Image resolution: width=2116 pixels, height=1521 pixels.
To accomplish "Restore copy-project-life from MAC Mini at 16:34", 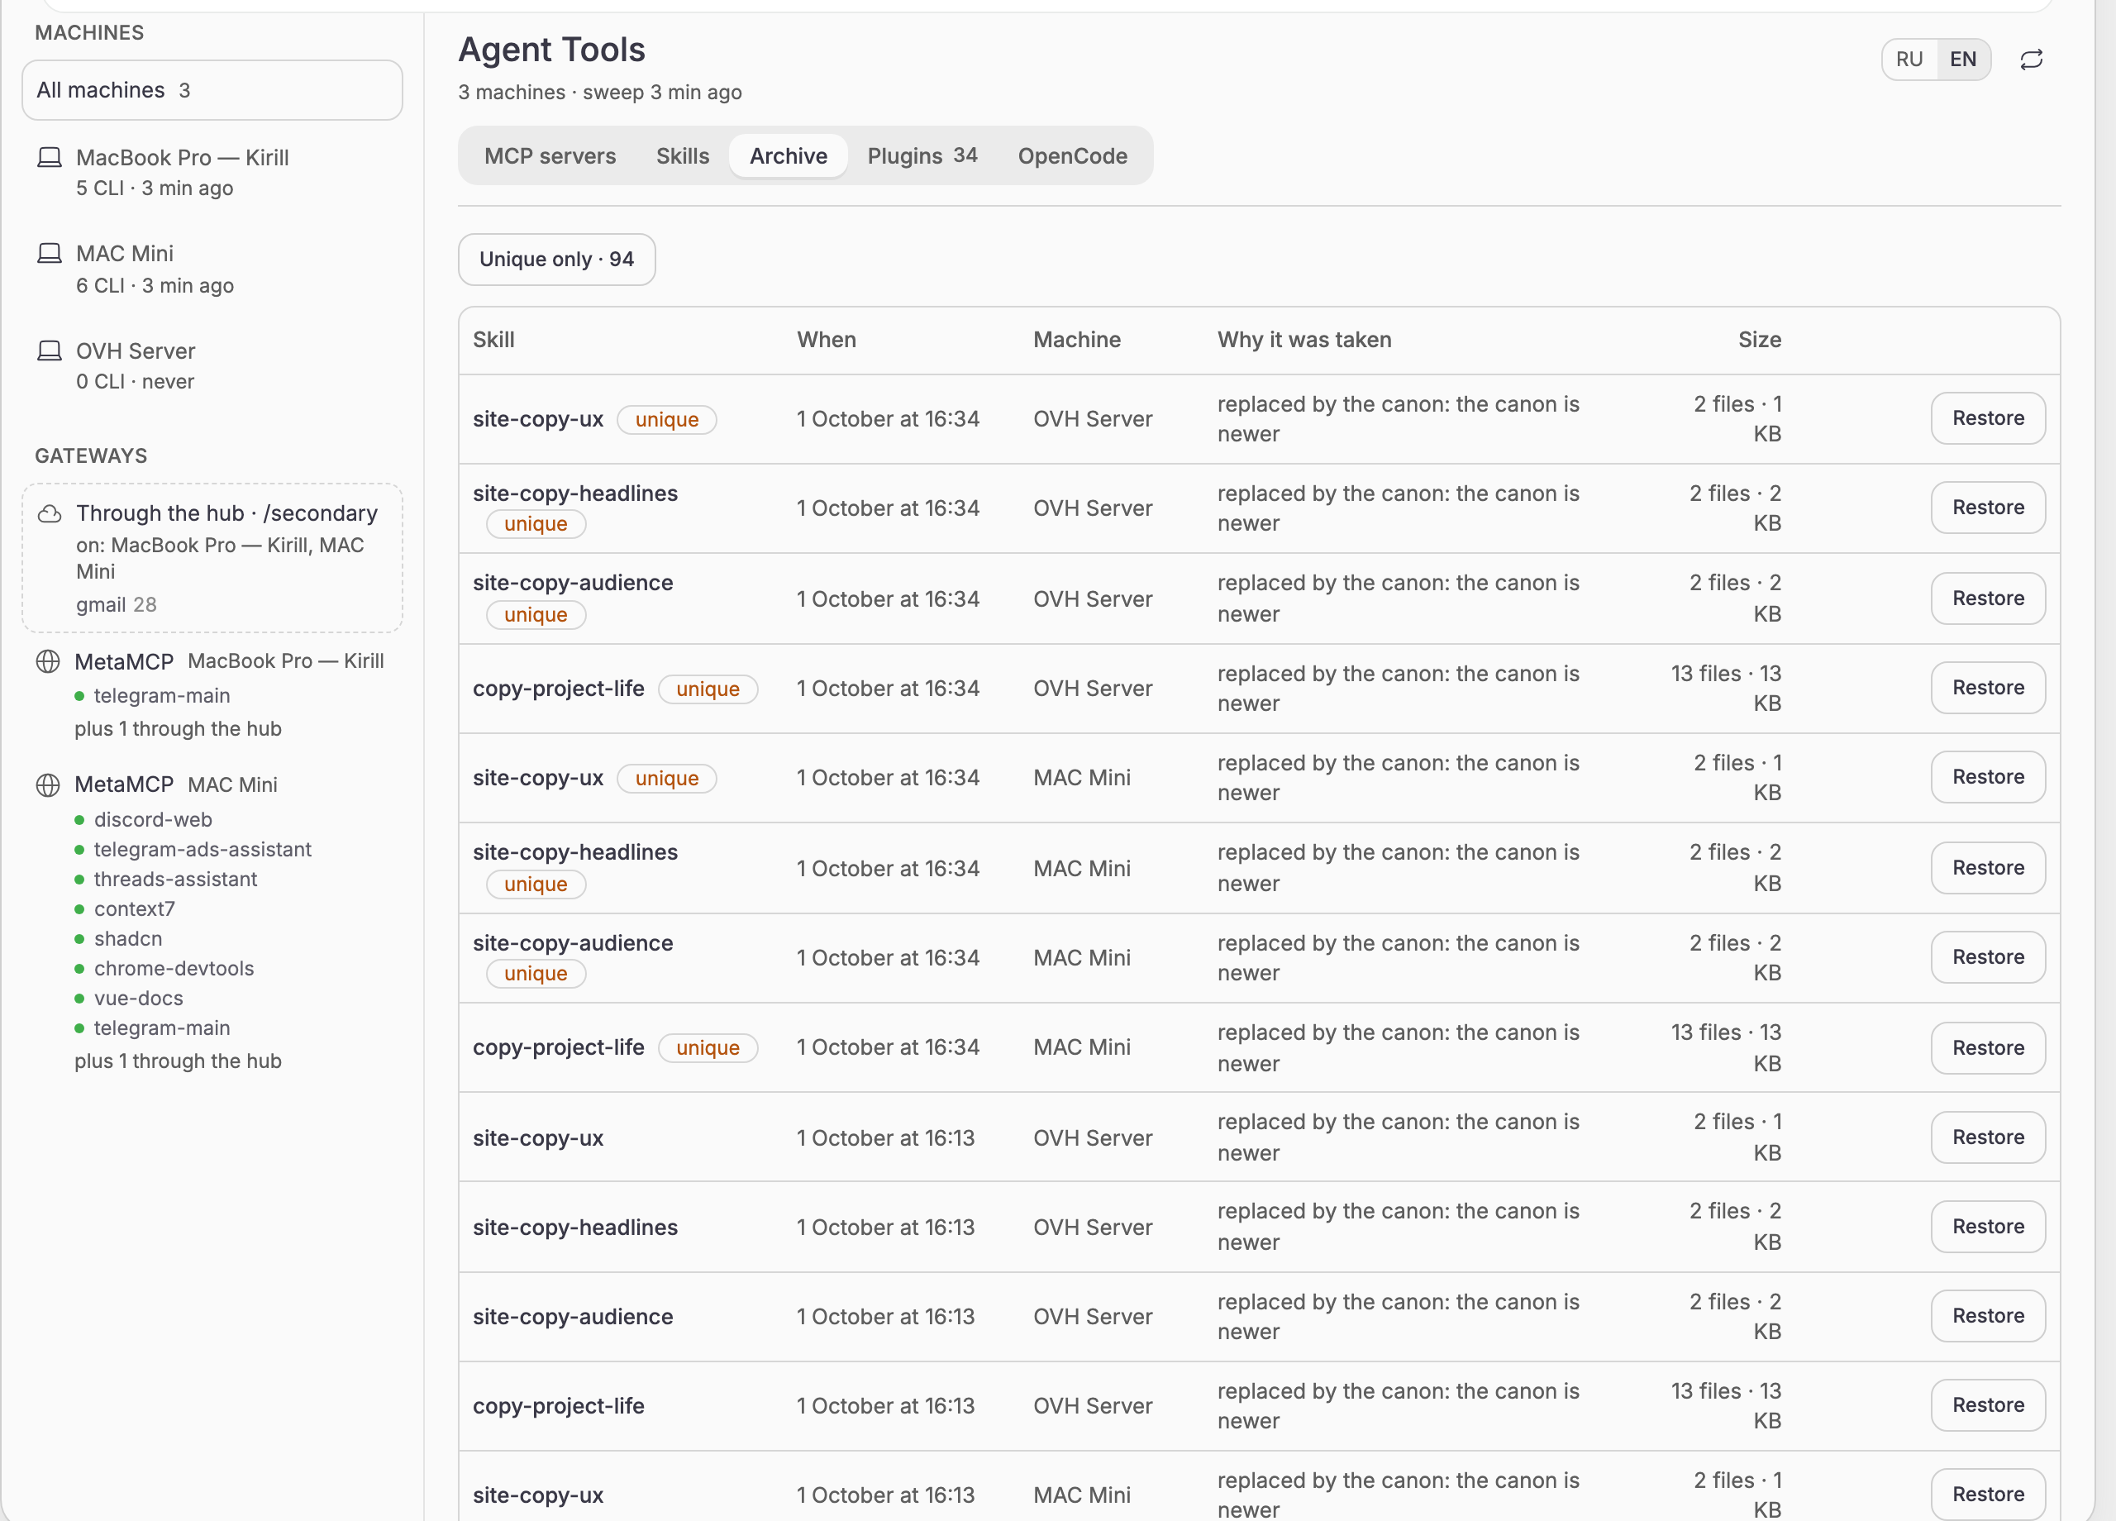I will (1987, 1048).
